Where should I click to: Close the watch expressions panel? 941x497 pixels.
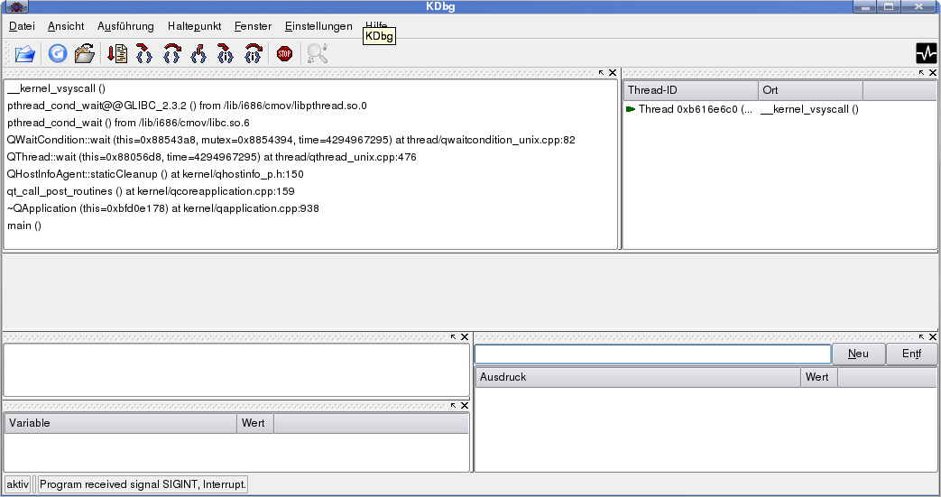point(933,337)
